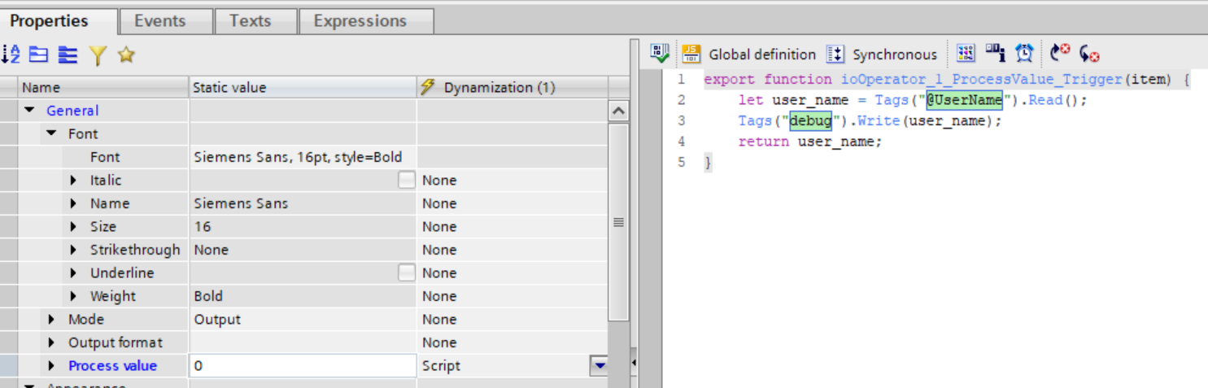Click the property list scrollbar up arrow
Viewport: 1208px width, 388px height.
click(618, 111)
